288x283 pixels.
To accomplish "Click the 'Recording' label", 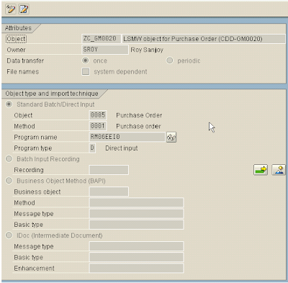I will pos(29,170).
